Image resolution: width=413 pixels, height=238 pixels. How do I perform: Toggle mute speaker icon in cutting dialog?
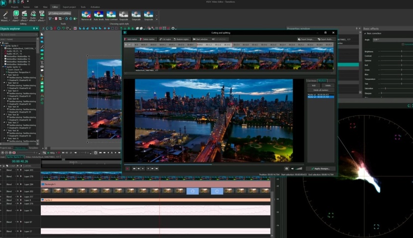(x=292, y=169)
